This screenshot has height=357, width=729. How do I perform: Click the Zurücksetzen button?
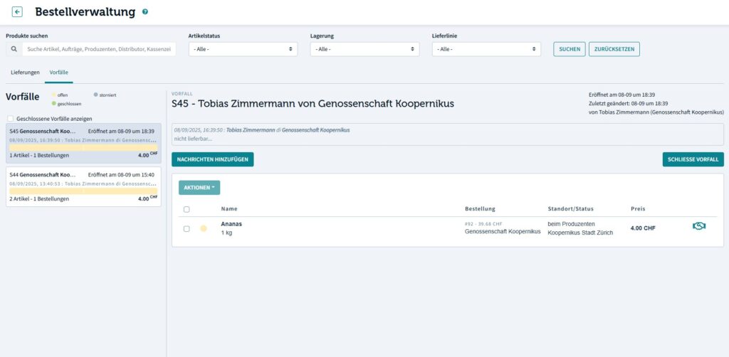pos(614,49)
